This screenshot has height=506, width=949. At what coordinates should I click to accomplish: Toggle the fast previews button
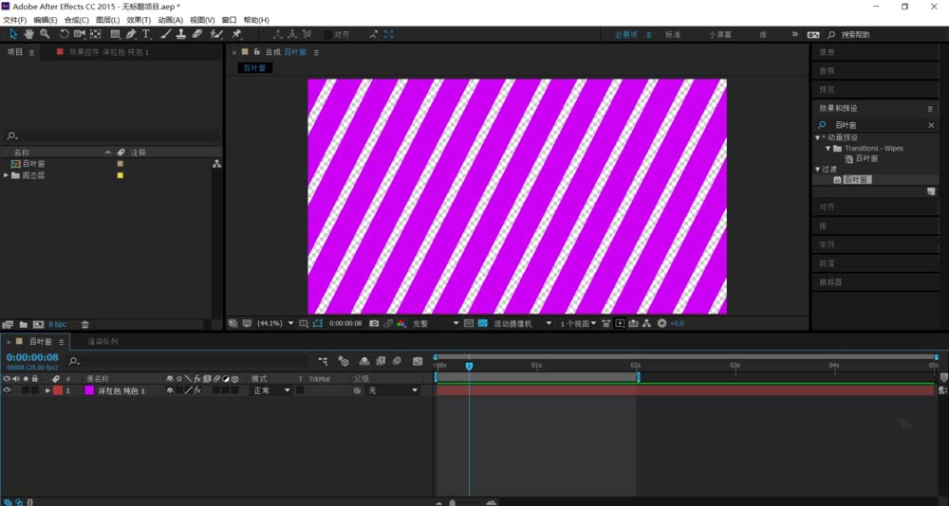click(x=620, y=323)
